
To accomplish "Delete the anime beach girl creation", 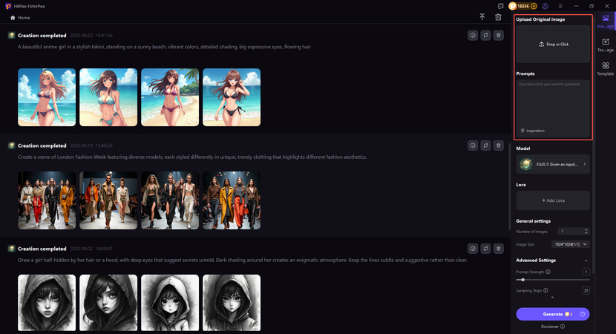I will (x=499, y=36).
